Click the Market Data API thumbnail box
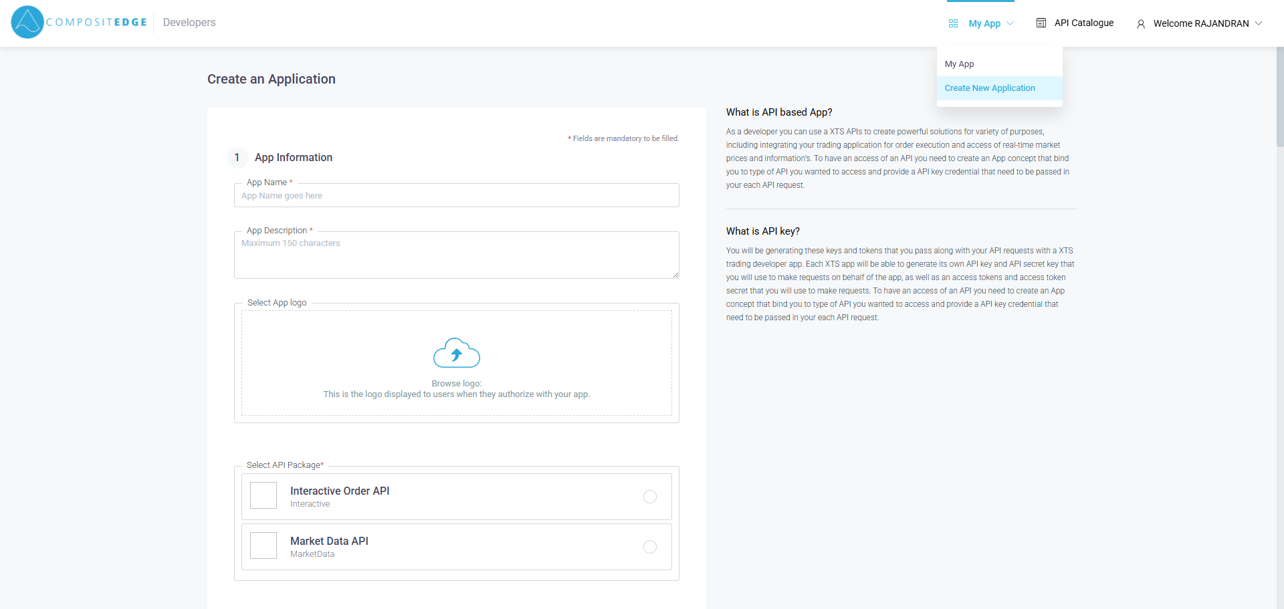 [263, 546]
